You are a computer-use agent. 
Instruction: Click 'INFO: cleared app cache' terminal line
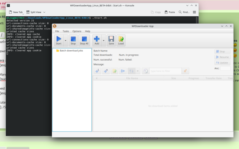pyautogui.click(x=23, y=34)
